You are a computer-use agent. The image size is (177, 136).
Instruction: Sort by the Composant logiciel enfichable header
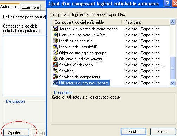pyautogui.click(x=87, y=22)
